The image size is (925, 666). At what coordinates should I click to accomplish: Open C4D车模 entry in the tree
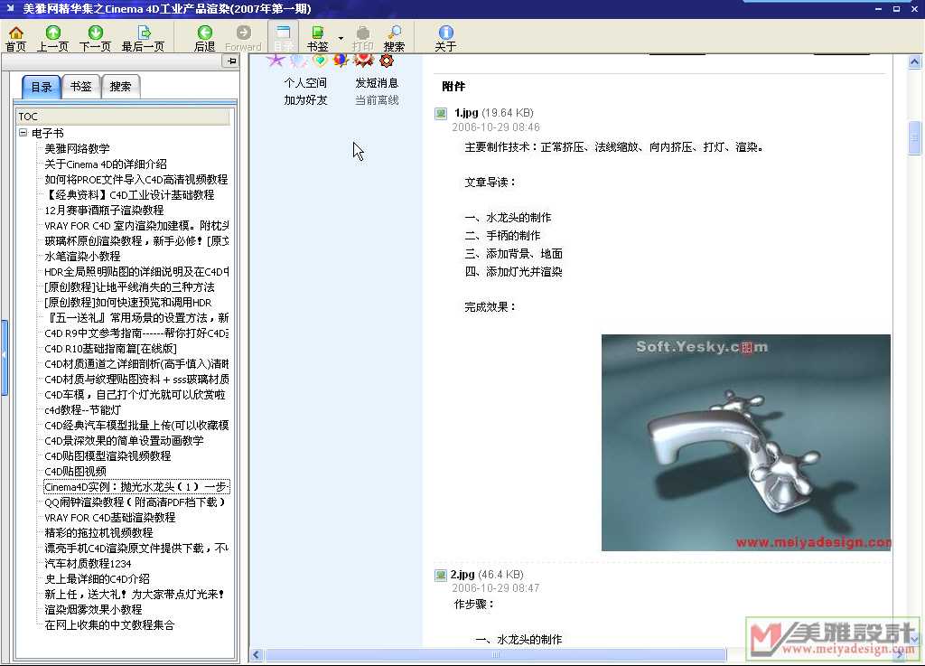135,394
